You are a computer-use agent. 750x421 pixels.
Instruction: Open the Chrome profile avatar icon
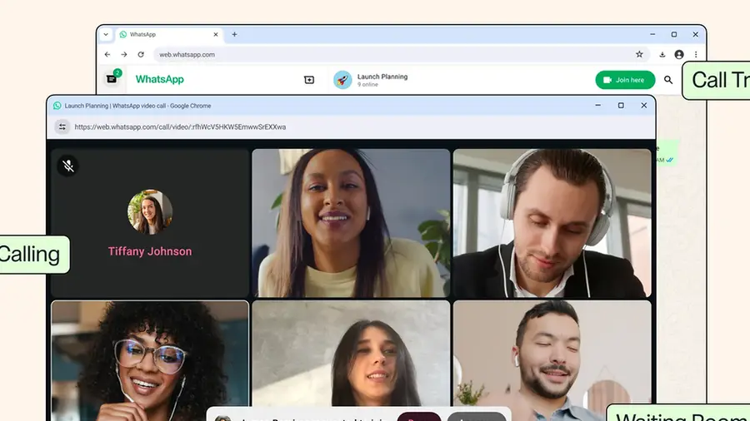(x=678, y=54)
